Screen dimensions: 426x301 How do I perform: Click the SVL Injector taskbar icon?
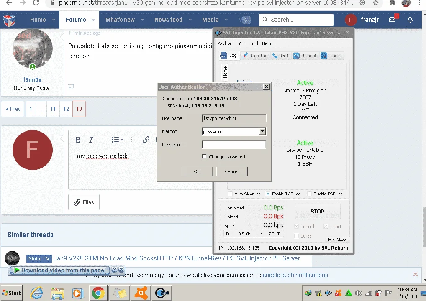(x=162, y=293)
